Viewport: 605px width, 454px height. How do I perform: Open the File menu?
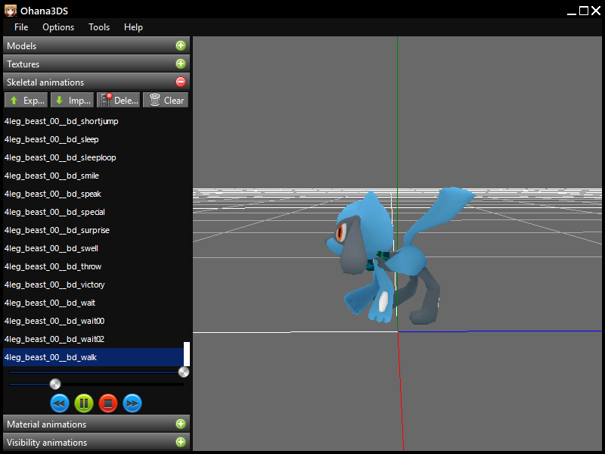click(21, 27)
